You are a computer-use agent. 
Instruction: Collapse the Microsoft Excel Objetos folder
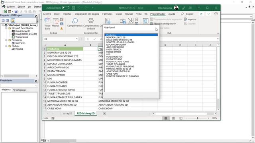(x=6, y=28)
